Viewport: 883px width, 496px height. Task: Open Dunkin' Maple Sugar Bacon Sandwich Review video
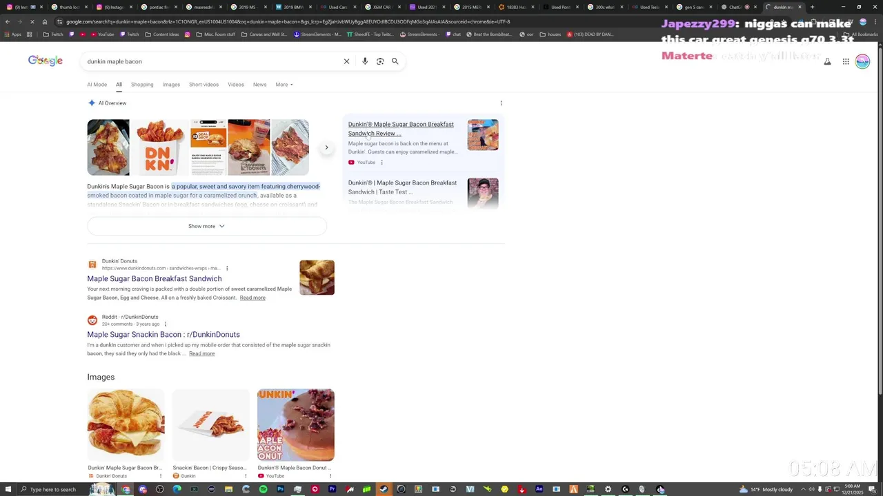point(401,129)
